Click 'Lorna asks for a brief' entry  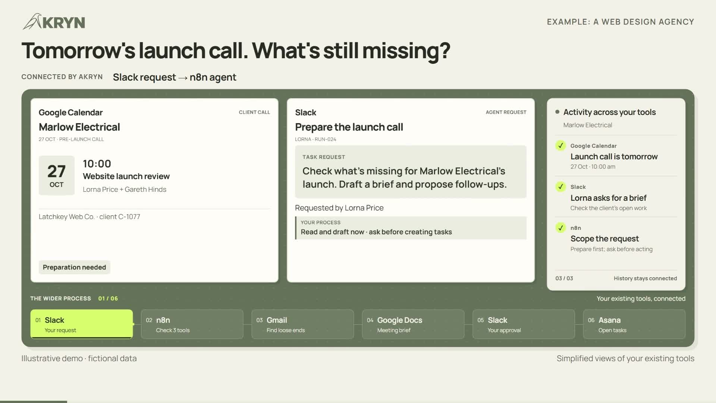click(608, 198)
